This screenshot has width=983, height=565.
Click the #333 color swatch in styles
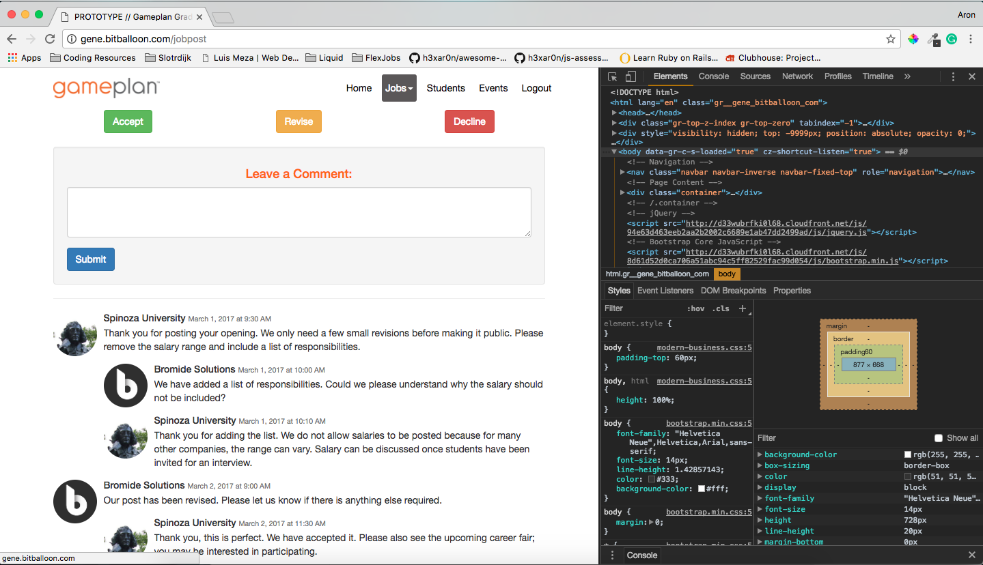point(652,480)
